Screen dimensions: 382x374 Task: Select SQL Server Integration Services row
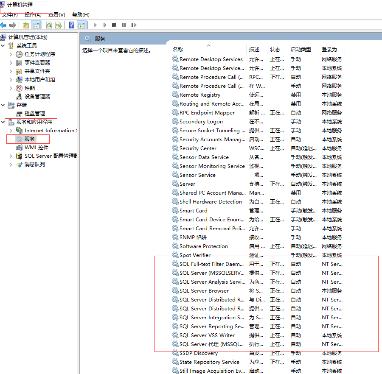click(257, 317)
